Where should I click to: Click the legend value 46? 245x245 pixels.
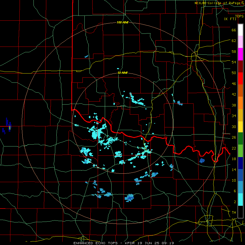[x=234, y=84]
